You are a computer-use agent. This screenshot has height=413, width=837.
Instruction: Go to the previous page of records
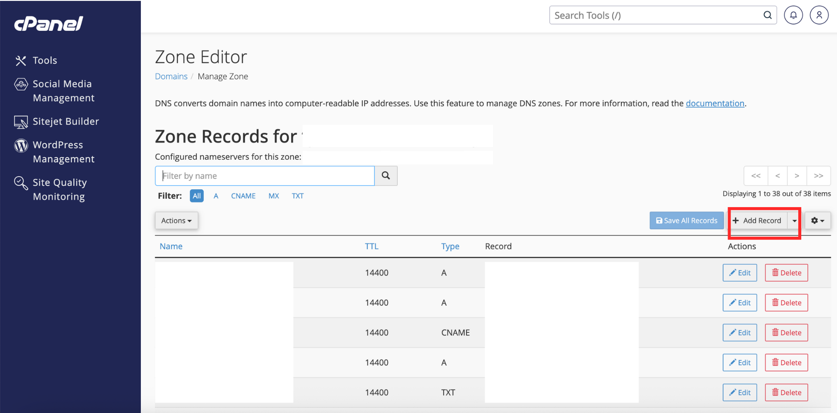point(778,176)
